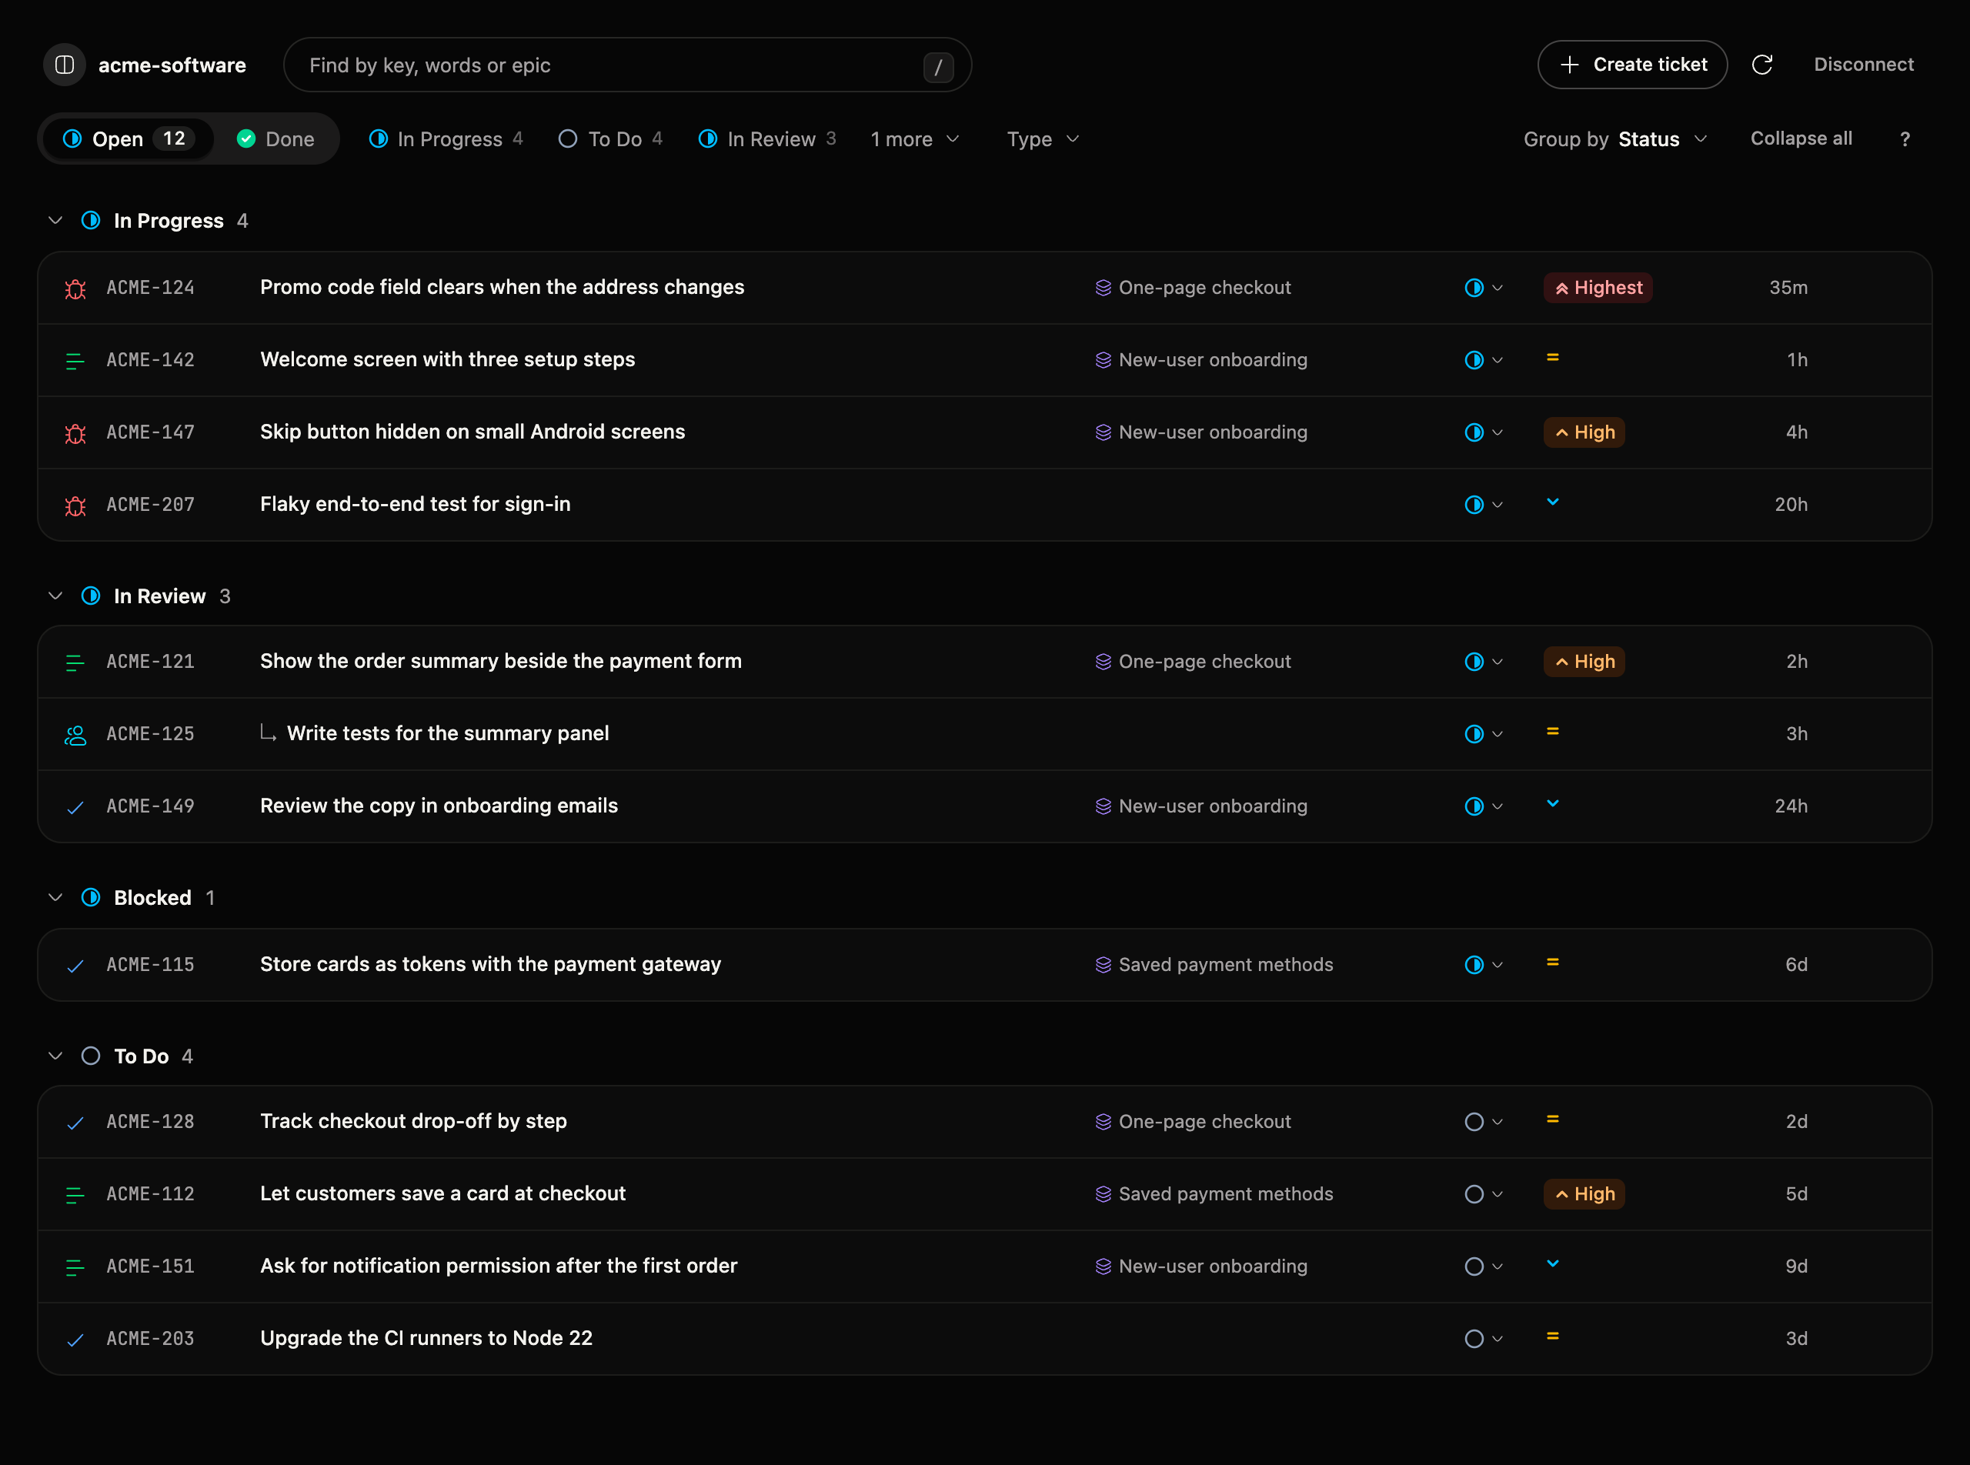Open ticket Upgrade the CI runners to Node 22
The height and width of the screenshot is (1465, 1970).
point(426,1338)
